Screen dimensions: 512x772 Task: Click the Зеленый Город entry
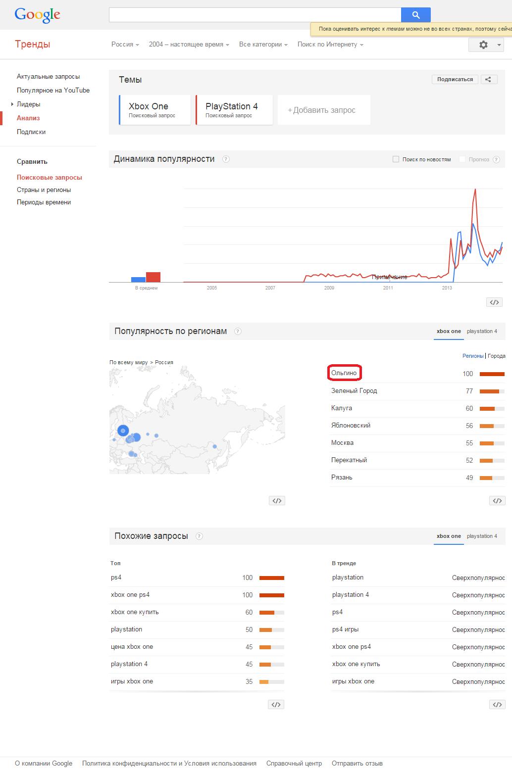[x=354, y=391]
